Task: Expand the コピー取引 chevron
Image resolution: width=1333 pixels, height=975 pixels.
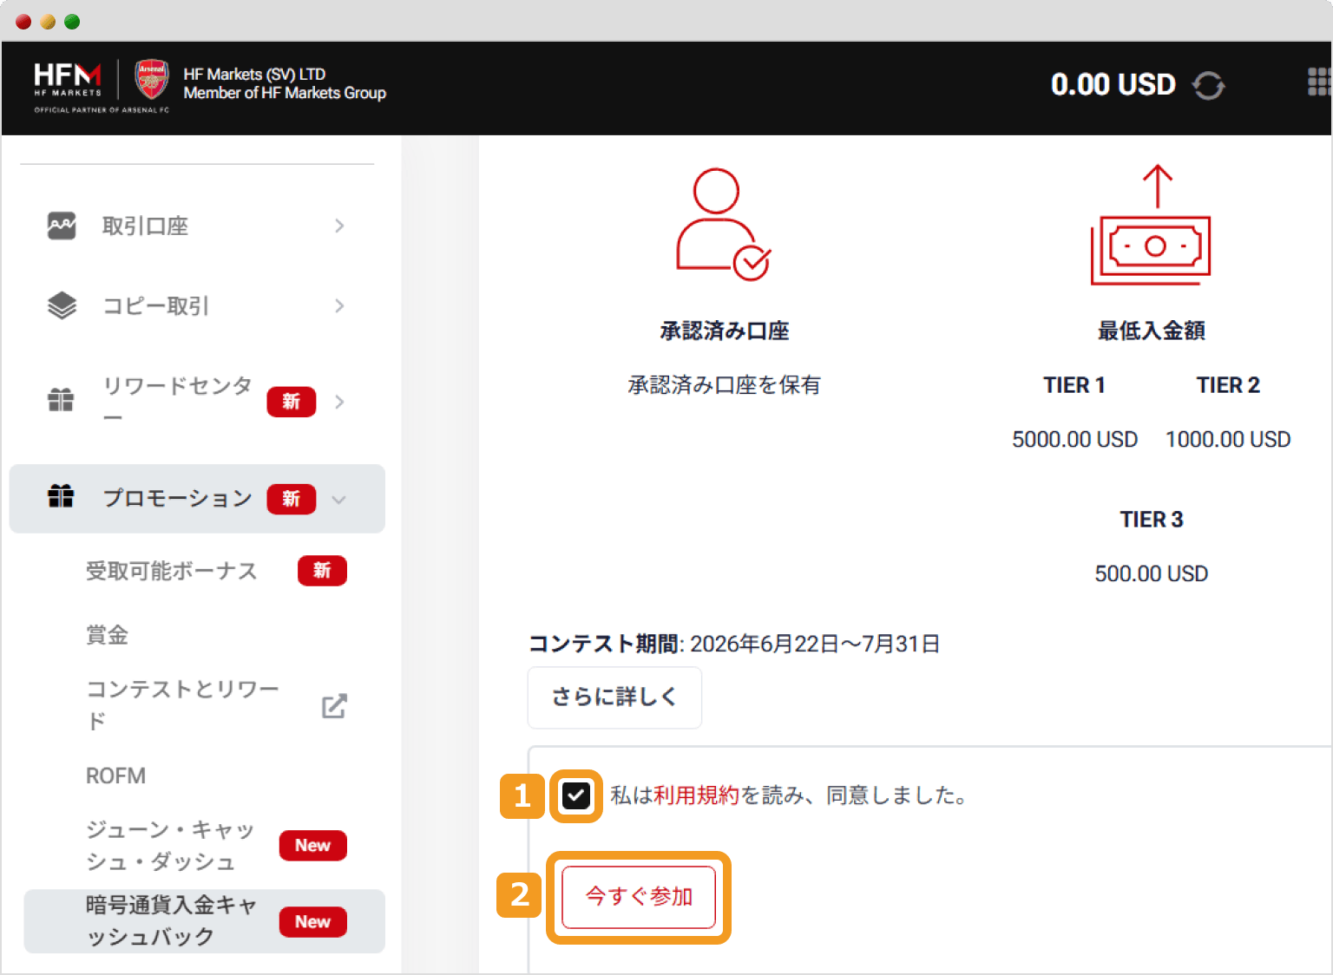Action: point(339,305)
